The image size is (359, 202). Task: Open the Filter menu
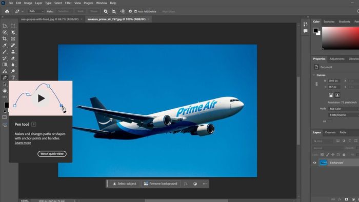68,3
